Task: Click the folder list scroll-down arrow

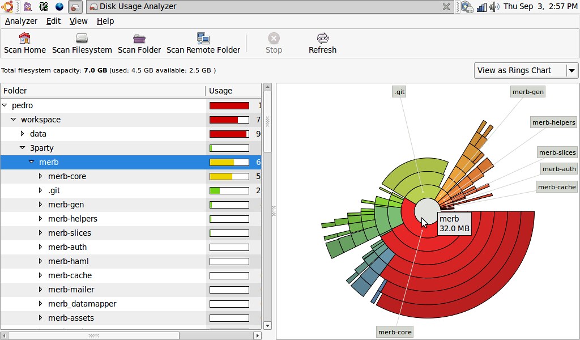Action: [267, 326]
